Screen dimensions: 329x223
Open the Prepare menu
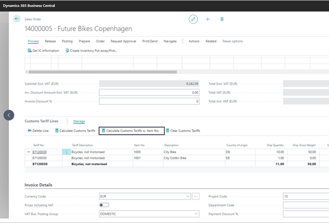[84, 41]
